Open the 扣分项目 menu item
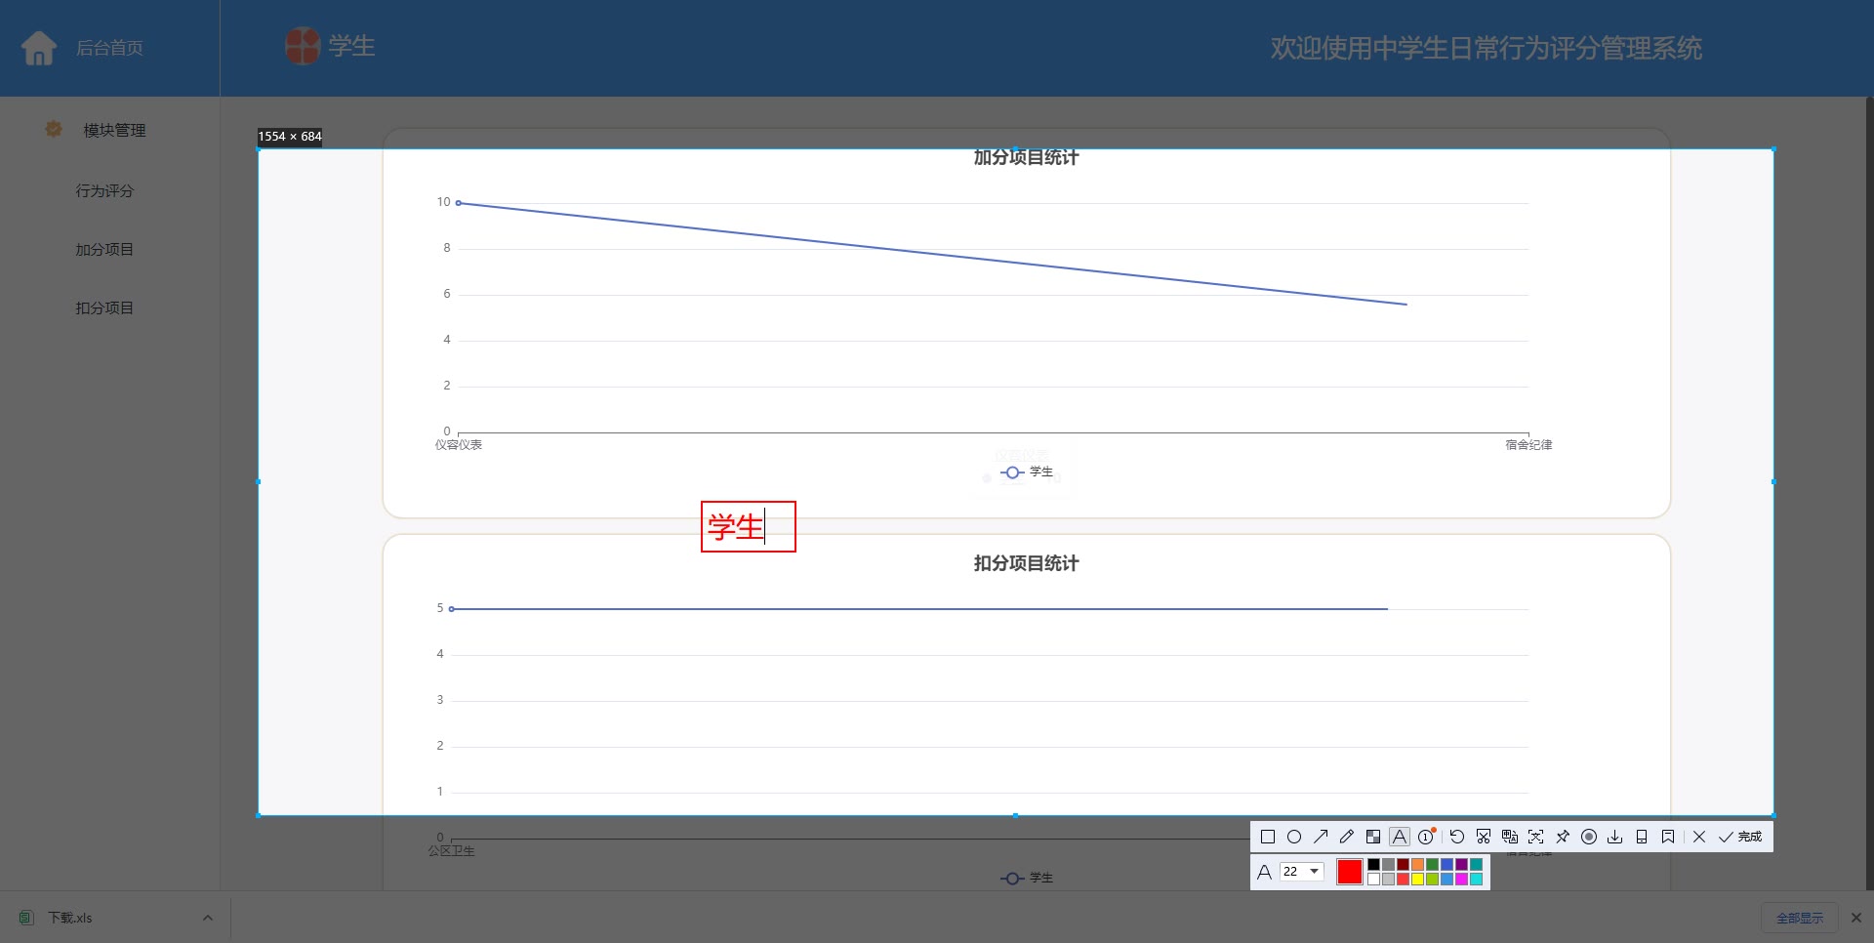Image resolution: width=1874 pixels, height=943 pixels. [104, 307]
